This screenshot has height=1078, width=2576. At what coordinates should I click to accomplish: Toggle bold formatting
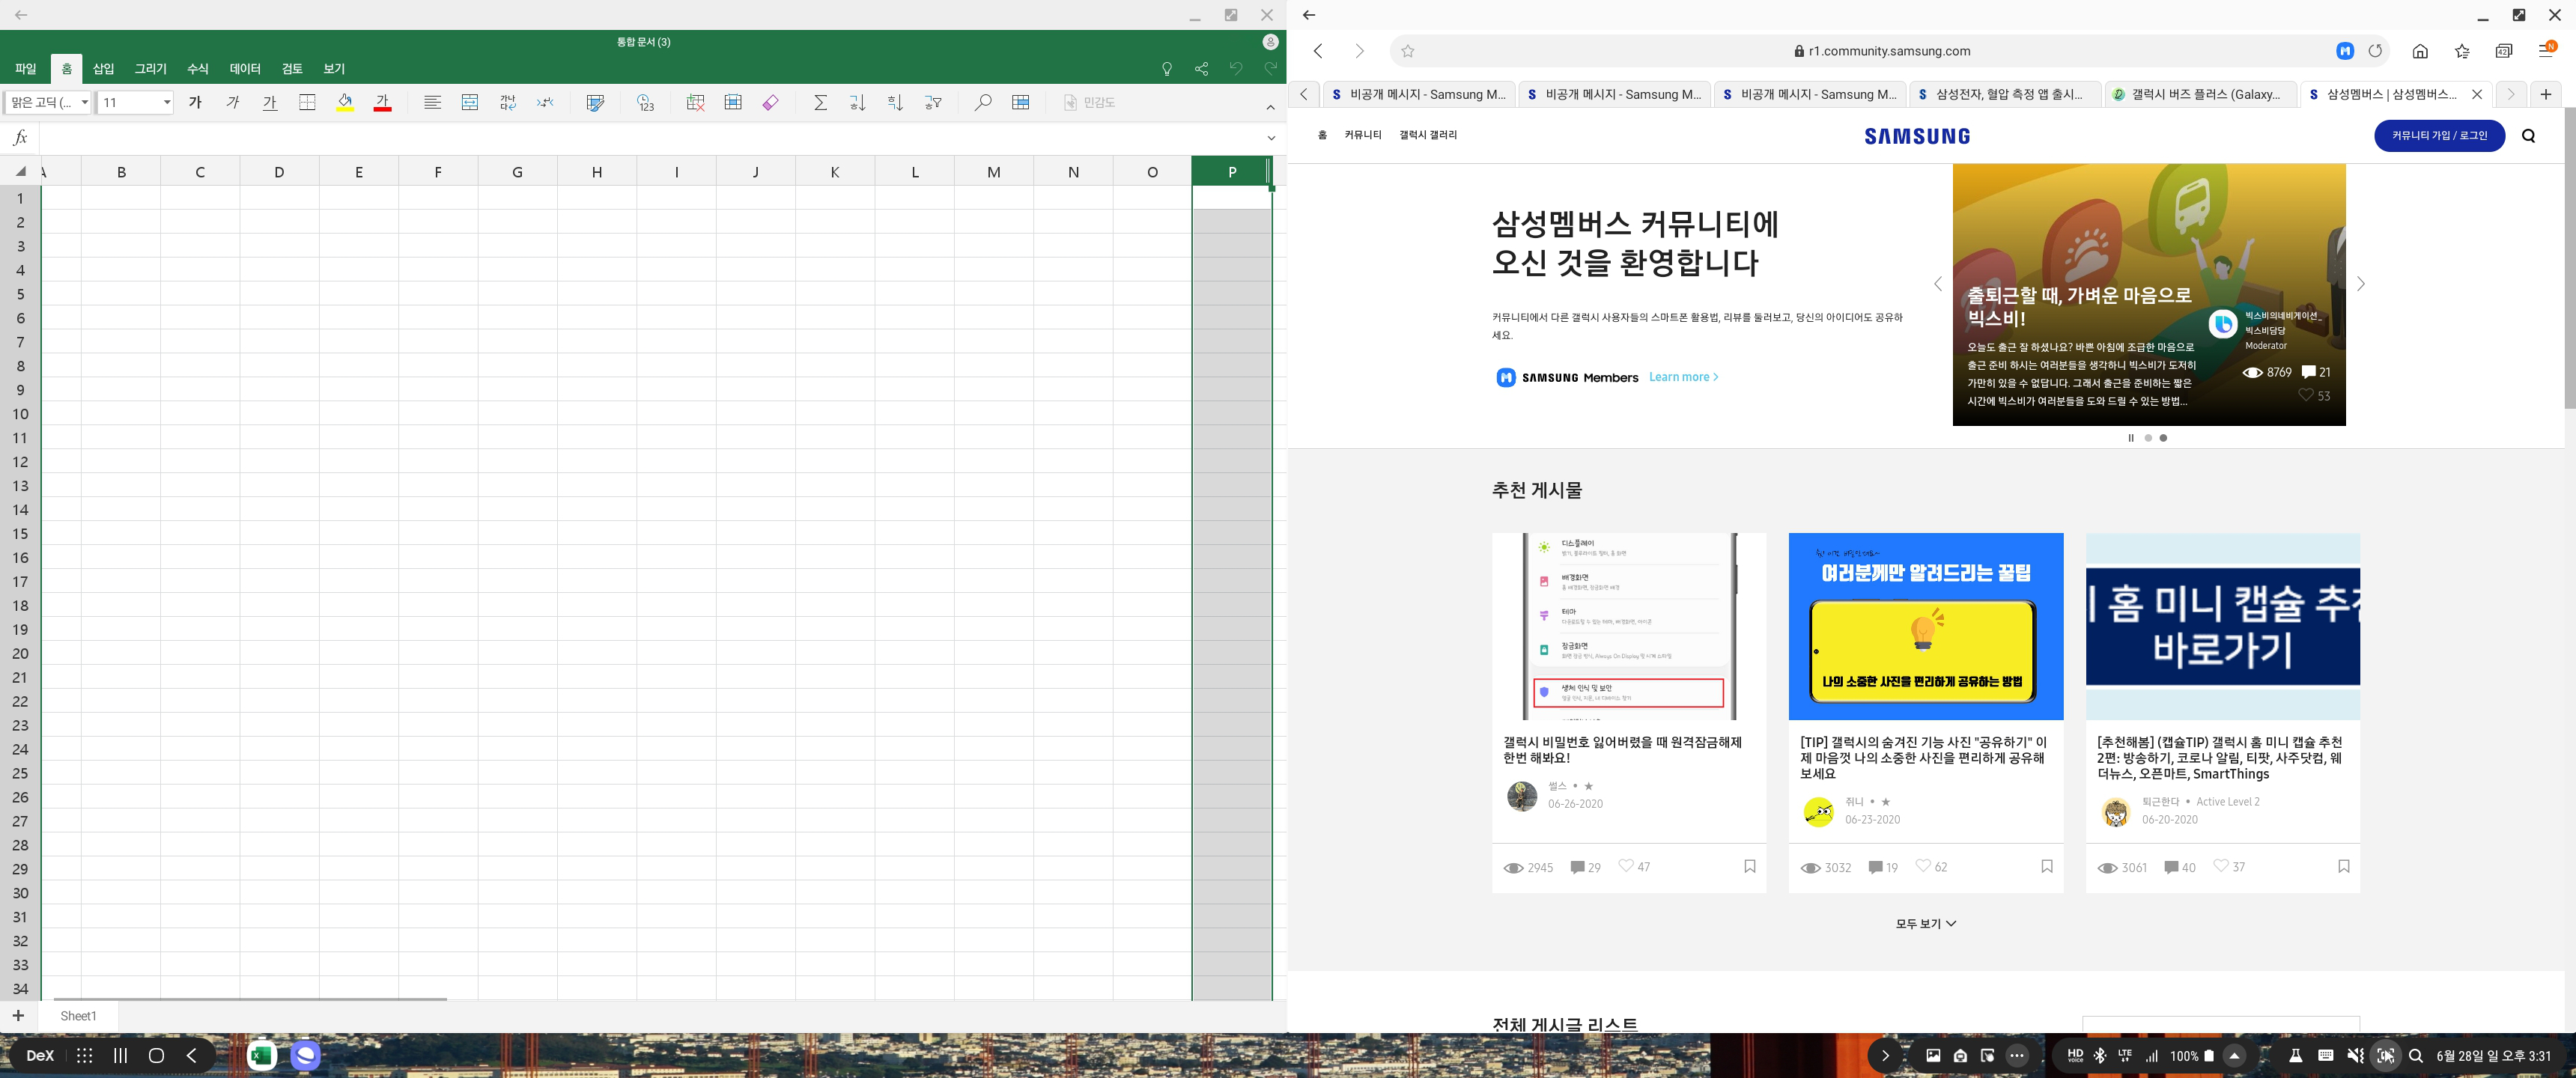click(195, 102)
